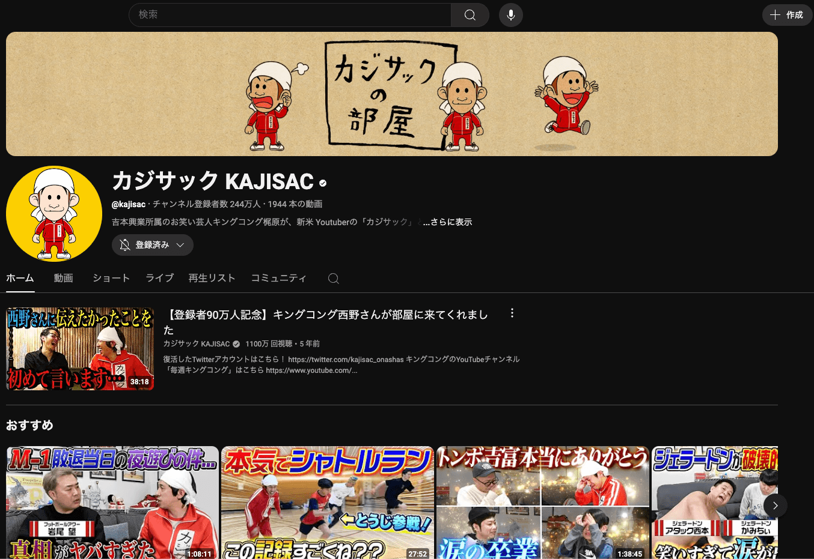Click the @kajisac handle text
This screenshot has width=814, height=559.
(x=129, y=205)
